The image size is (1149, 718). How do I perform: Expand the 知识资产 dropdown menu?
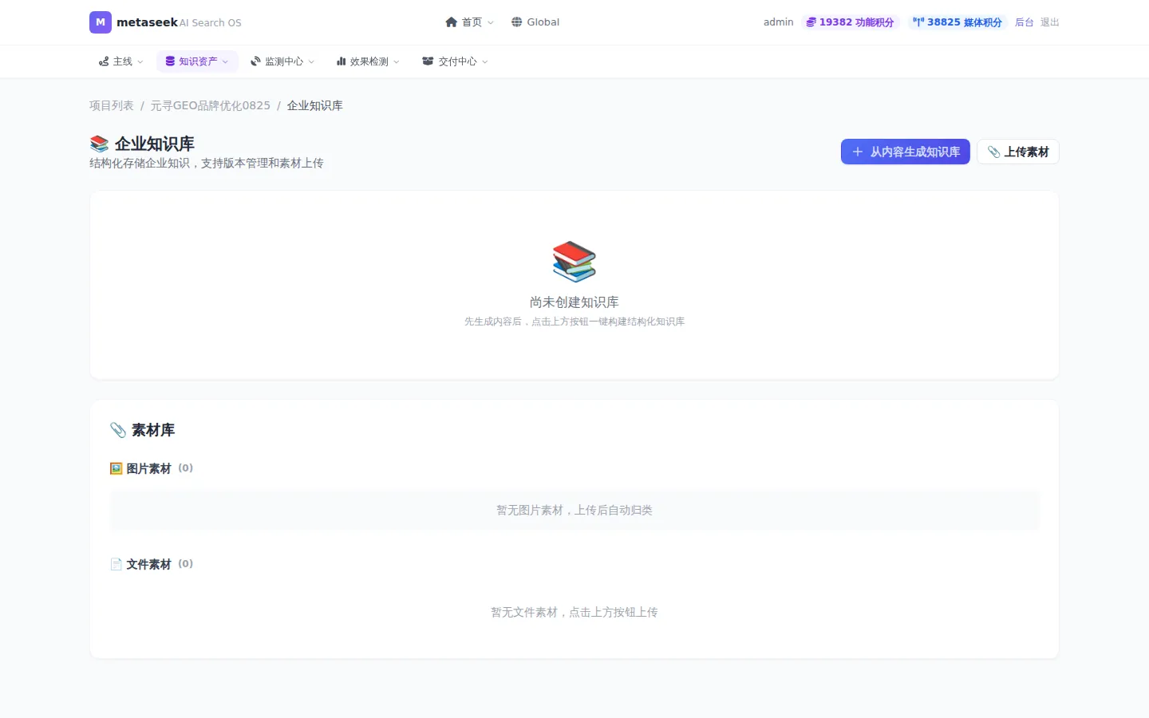[197, 61]
